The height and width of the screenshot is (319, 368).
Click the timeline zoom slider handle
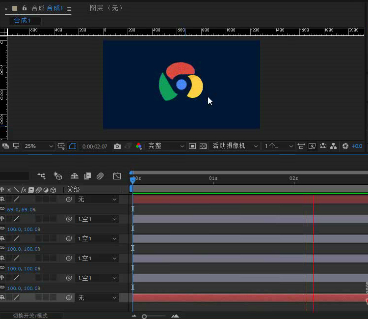pyautogui.click(x=144, y=317)
